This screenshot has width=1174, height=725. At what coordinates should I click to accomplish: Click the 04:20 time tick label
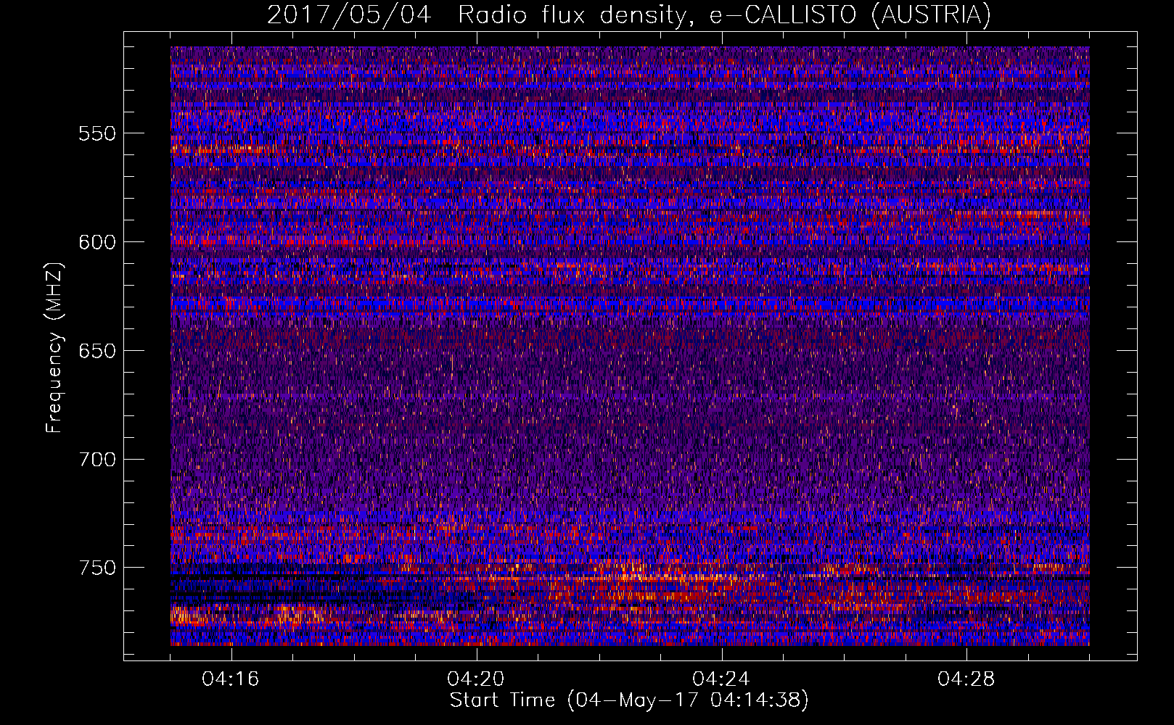pos(476,679)
